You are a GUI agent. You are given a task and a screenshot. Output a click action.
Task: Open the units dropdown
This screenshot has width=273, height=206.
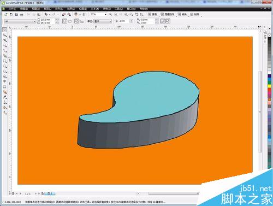pyautogui.click(x=103, y=21)
